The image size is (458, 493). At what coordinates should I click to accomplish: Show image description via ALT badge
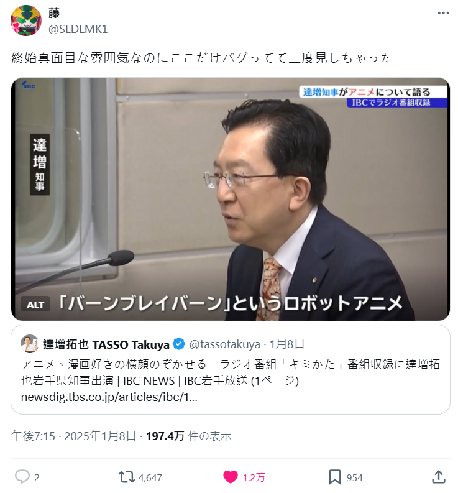coord(35,305)
